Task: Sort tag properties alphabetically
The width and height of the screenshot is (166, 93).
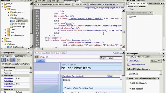Action: [8, 60]
